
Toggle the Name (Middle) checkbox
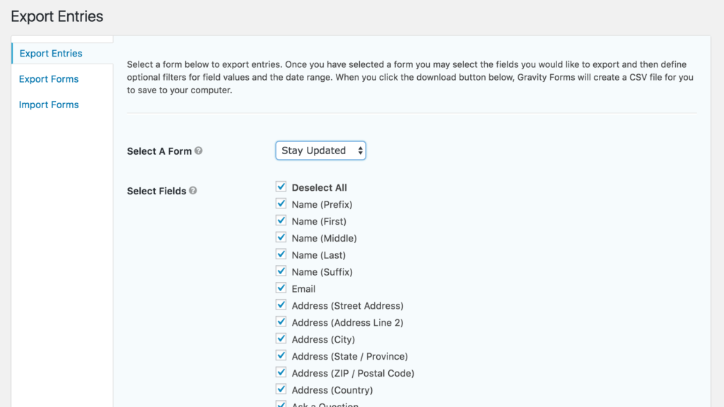point(281,238)
